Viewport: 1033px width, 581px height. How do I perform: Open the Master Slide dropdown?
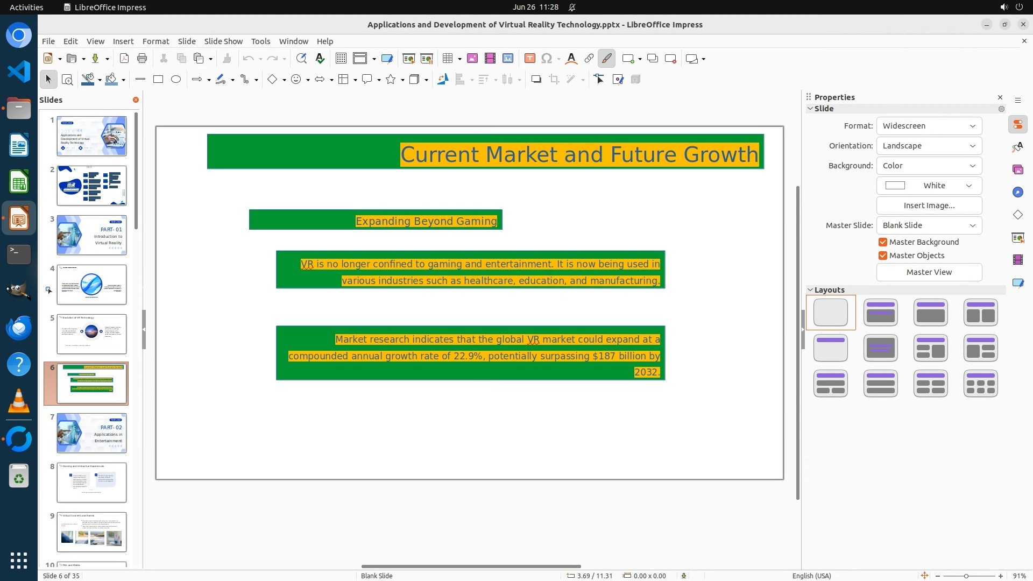click(929, 225)
